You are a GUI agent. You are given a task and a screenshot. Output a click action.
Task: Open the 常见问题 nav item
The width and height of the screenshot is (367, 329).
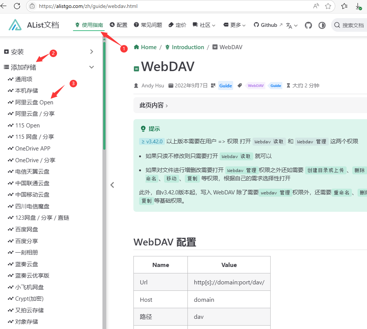point(148,25)
